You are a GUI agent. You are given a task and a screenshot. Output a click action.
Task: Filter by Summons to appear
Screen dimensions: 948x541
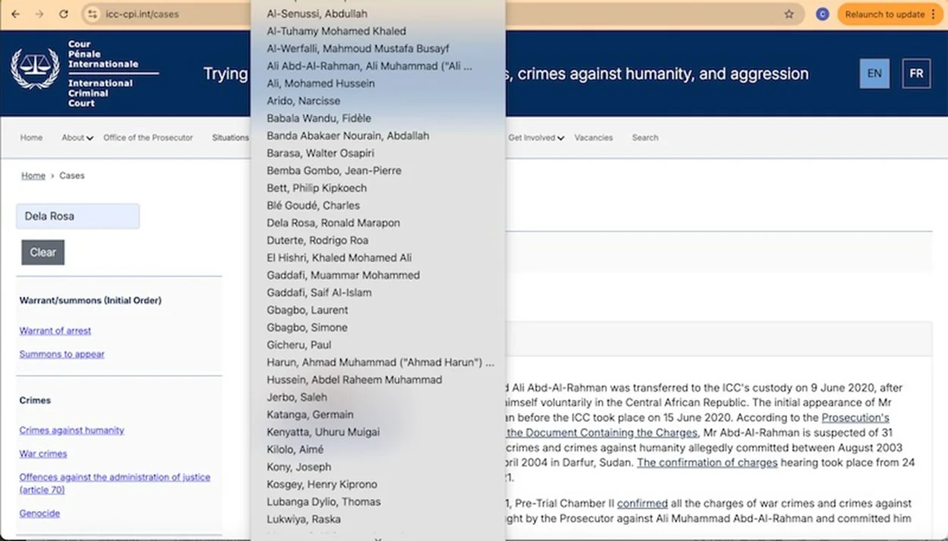(x=62, y=354)
